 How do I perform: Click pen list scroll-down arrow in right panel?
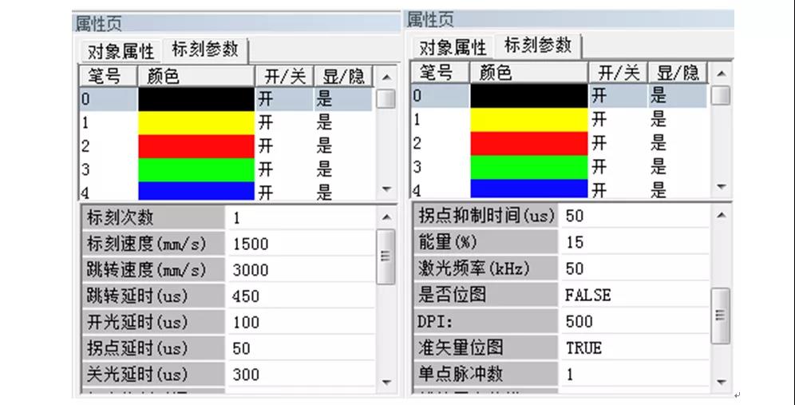point(721,187)
